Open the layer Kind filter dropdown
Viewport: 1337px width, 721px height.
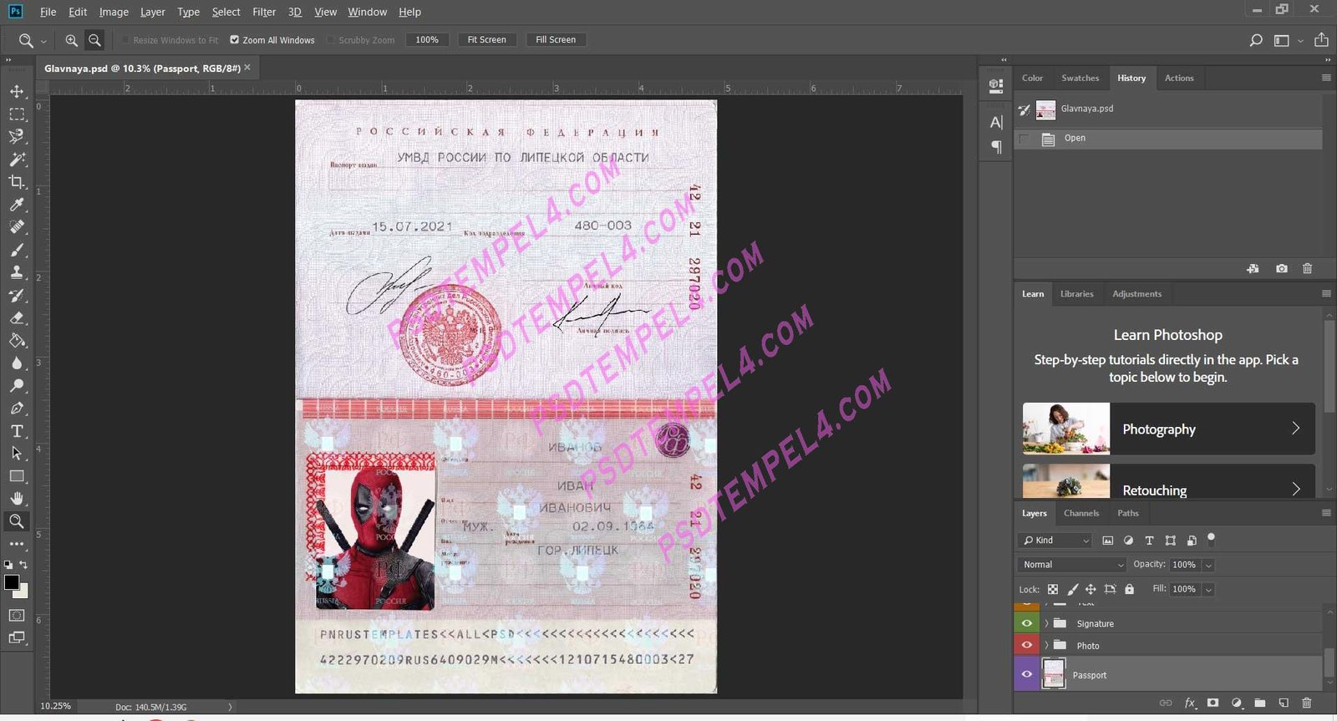coord(1055,541)
